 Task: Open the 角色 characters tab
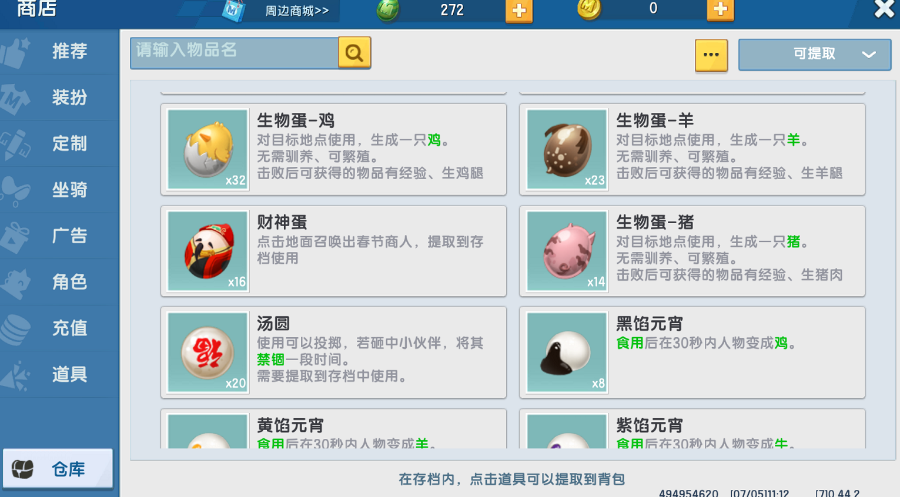point(59,282)
